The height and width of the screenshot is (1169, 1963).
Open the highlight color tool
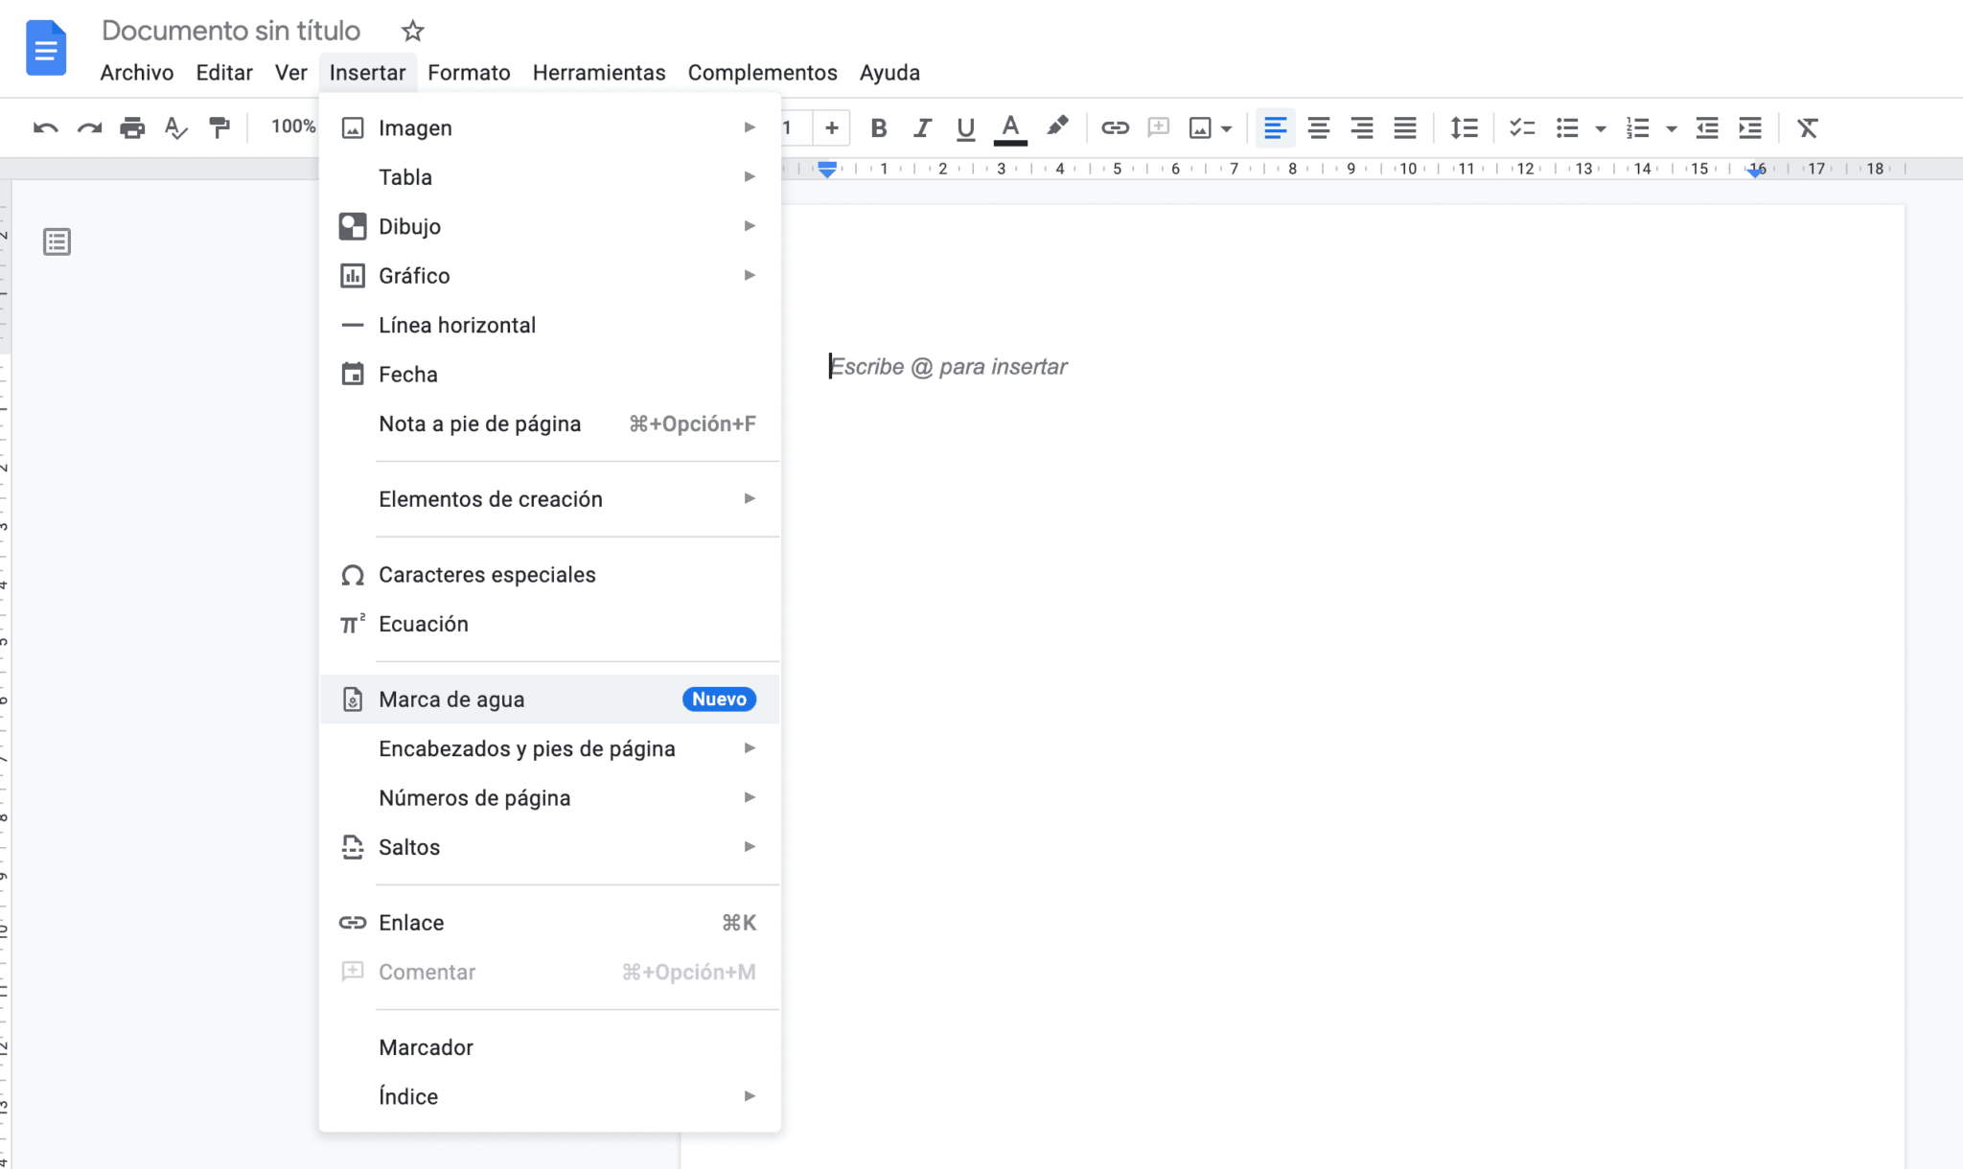[1058, 127]
